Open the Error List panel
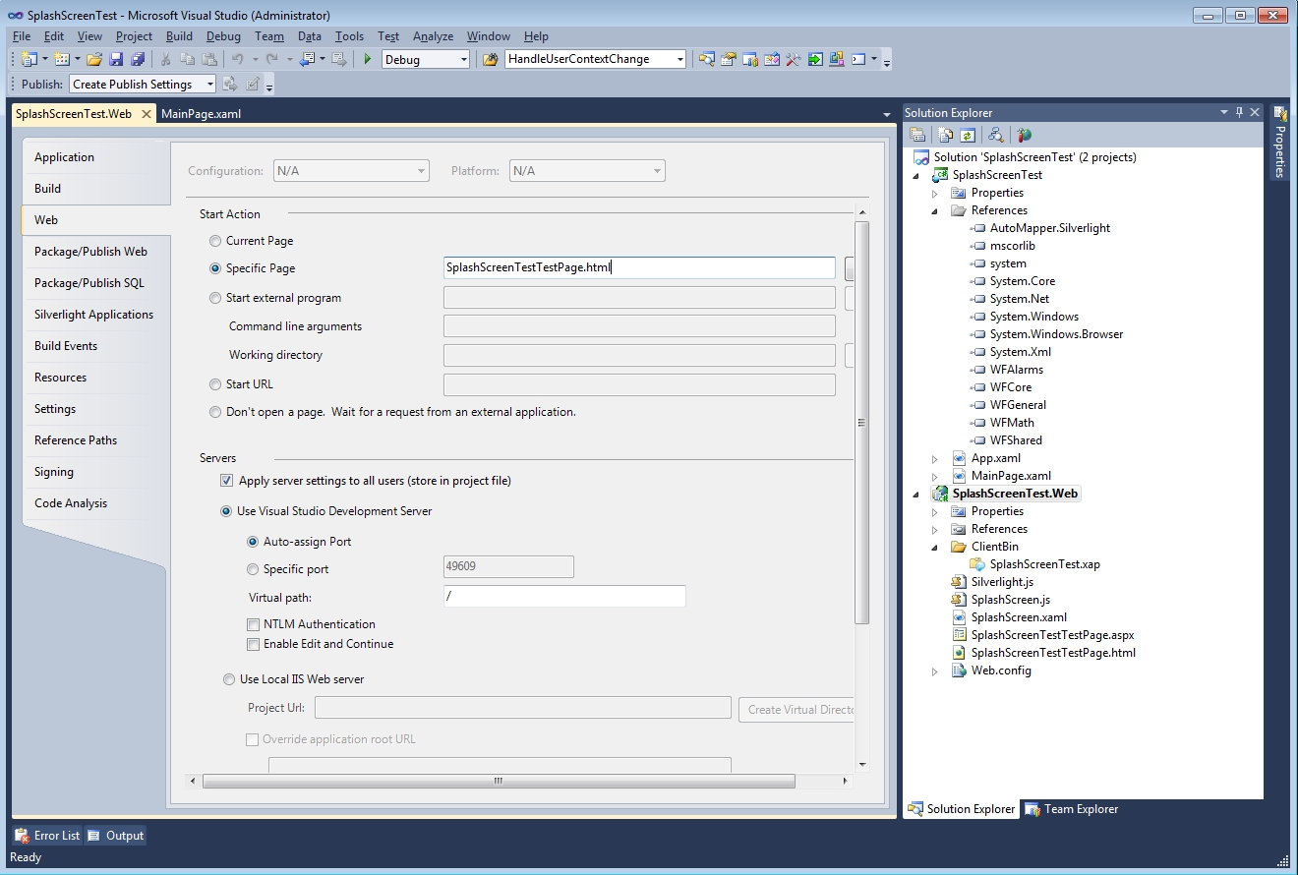Image resolution: width=1298 pixels, height=875 pixels. pos(47,836)
